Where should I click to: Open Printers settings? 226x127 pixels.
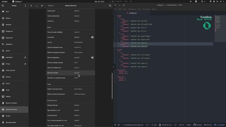coord(14,116)
